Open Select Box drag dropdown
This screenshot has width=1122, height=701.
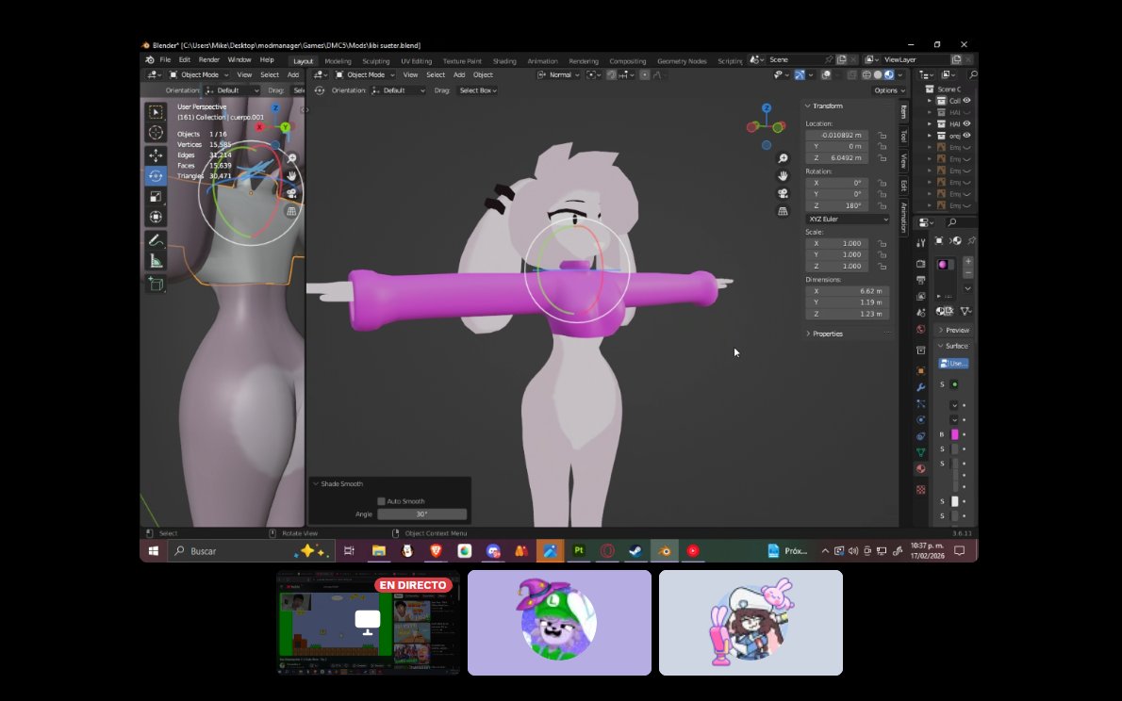(477, 90)
